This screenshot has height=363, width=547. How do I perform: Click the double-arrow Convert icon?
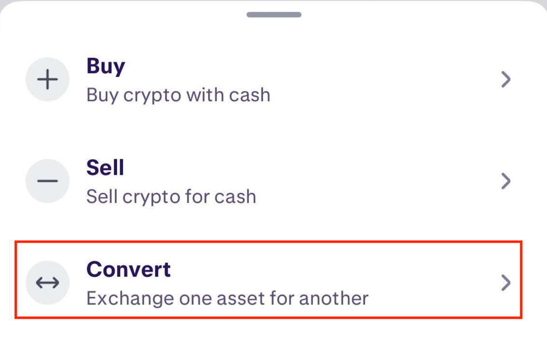[47, 282]
